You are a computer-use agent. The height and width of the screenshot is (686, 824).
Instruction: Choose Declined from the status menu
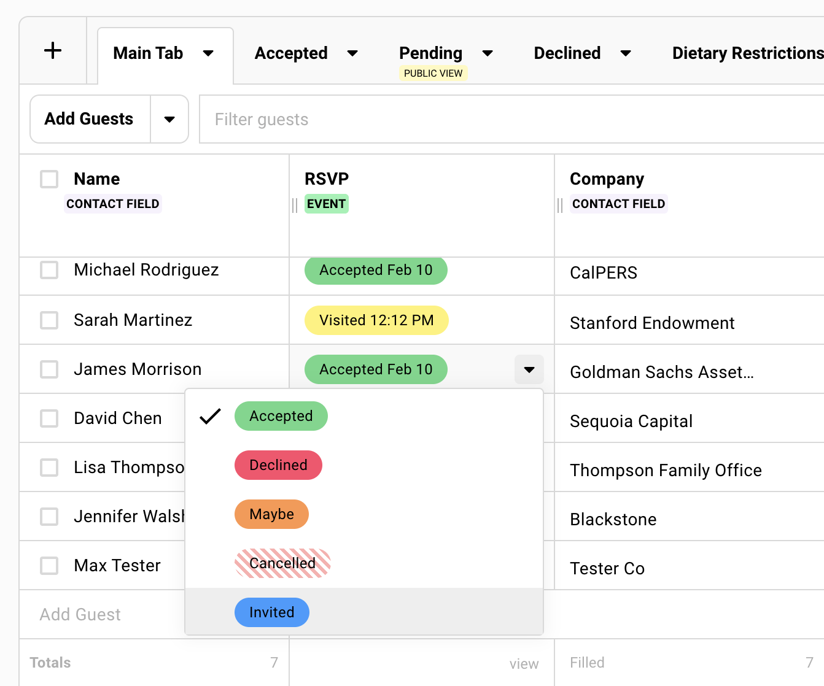click(278, 465)
